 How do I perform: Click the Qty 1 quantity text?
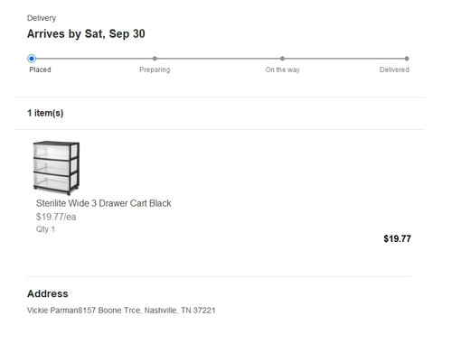pos(45,229)
